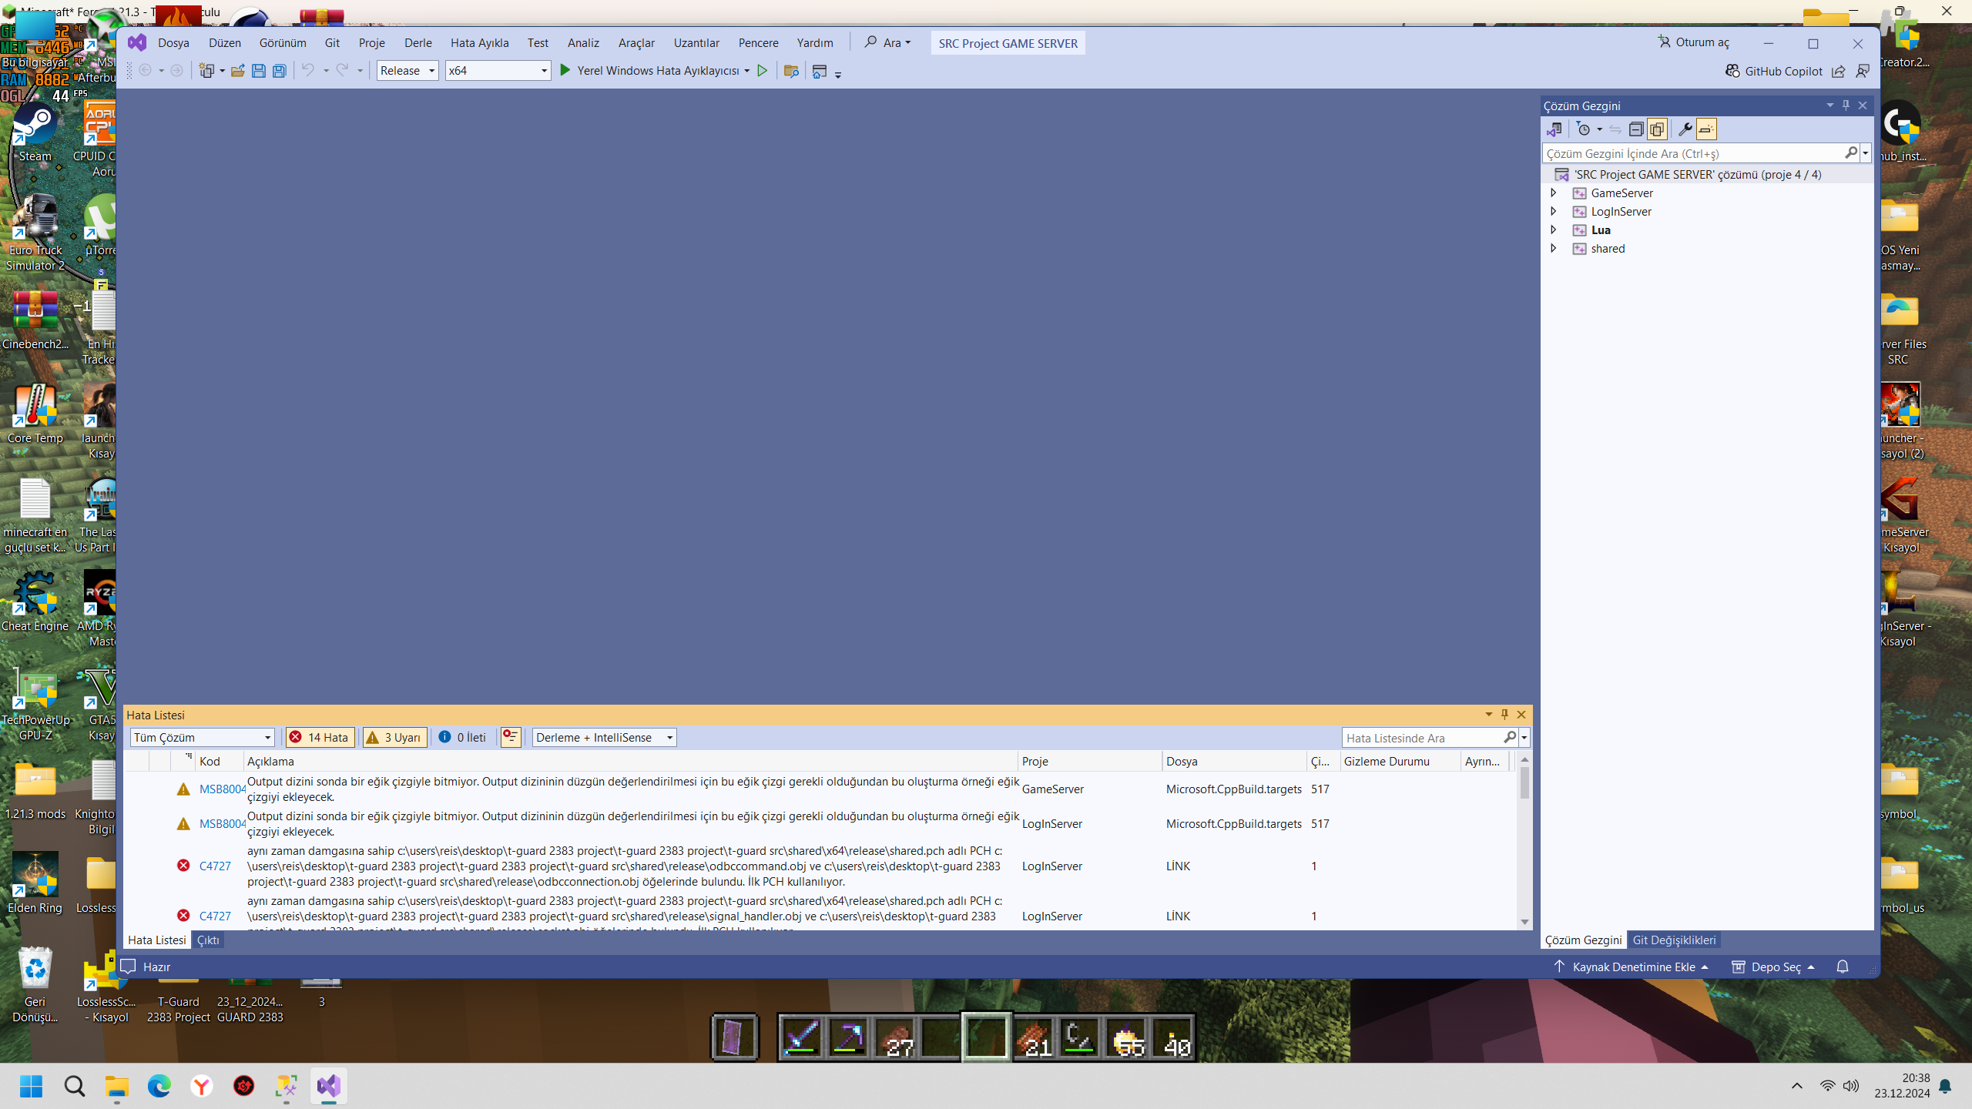Click the Send Feedback icon

coord(1863,71)
